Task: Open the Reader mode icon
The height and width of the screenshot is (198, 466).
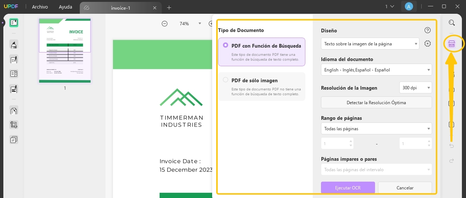Action: point(14,23)
